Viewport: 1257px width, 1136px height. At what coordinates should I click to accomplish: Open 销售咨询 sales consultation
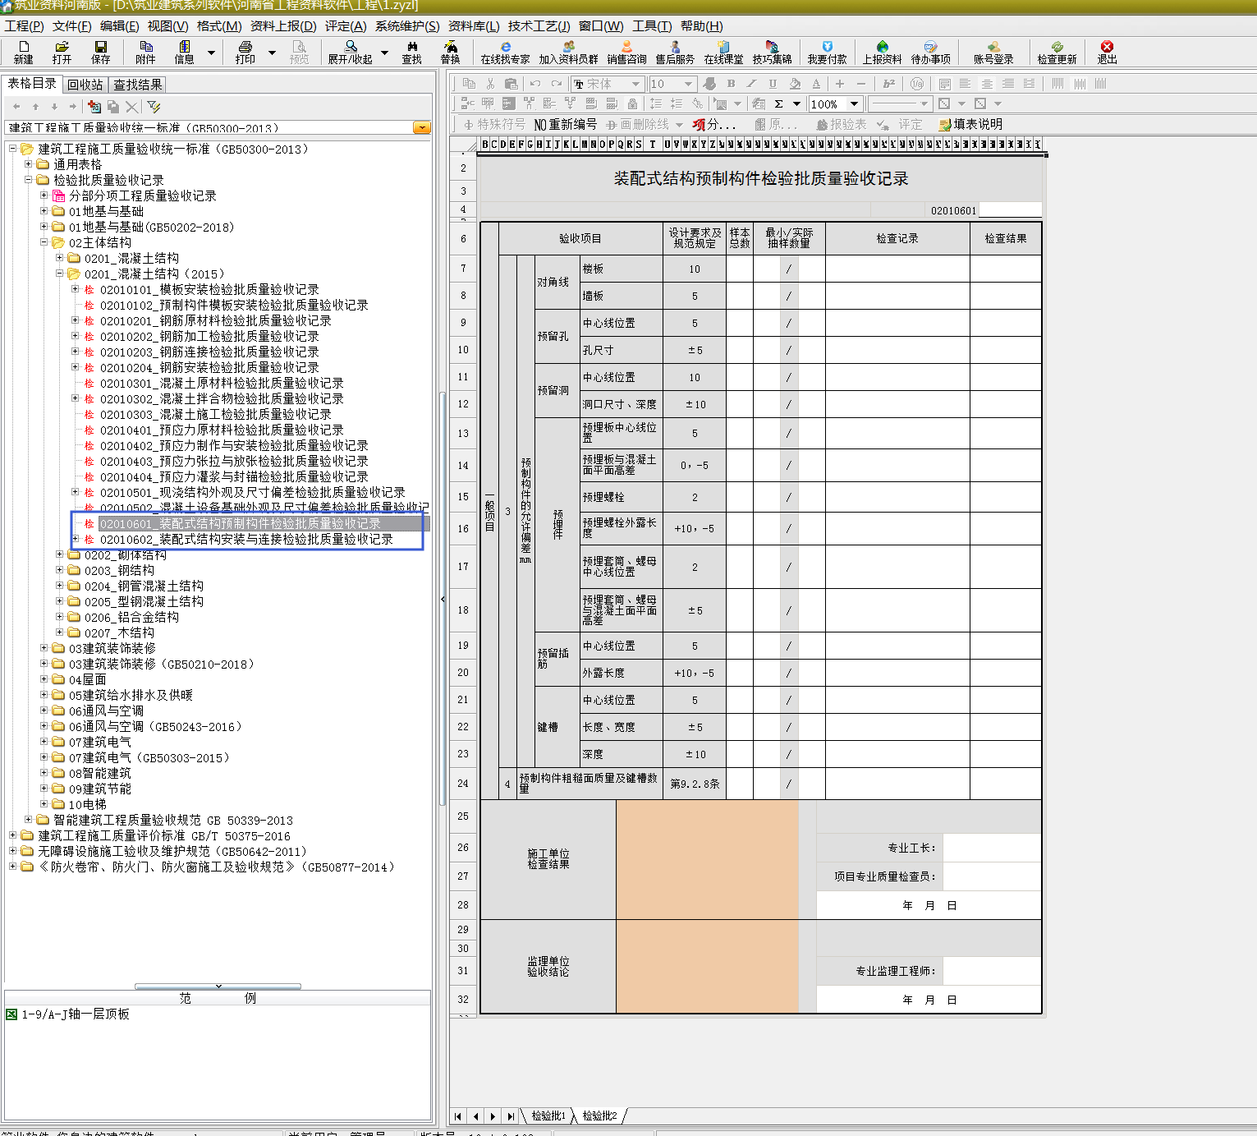click(626, 52)
